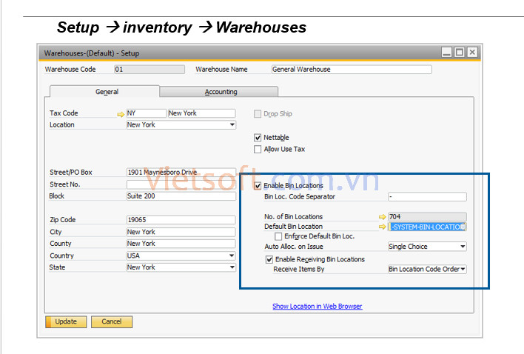This screenshot has height=354, width=524.
Task: Open Show Location in Web Browser link
Action: pyautogui.click(x=317, y=306)
